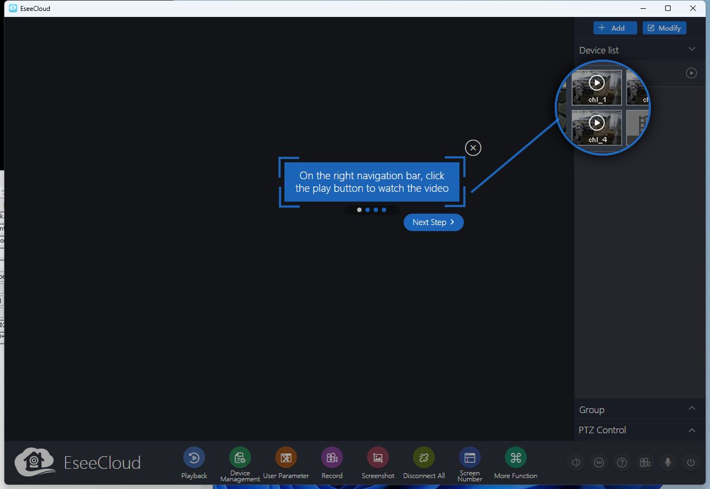
Task: Click the Add device button
Action: click(615, 28)
